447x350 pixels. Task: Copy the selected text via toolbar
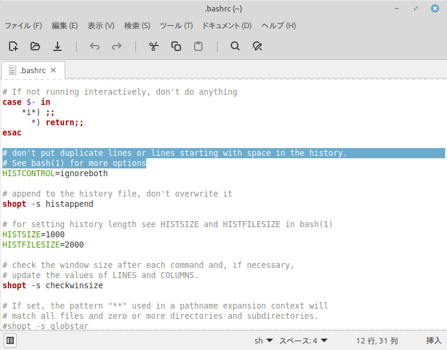tap(176, 46)
